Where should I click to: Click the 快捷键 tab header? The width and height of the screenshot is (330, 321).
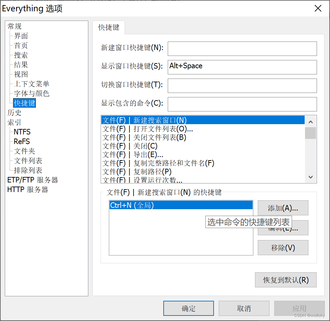(x=109, y=27)
